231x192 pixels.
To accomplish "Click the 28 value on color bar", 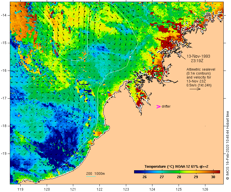I will coord(179,177).
